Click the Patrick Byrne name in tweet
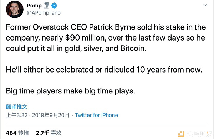The width and height of the screenshot is (214, 139). [112, 27]
